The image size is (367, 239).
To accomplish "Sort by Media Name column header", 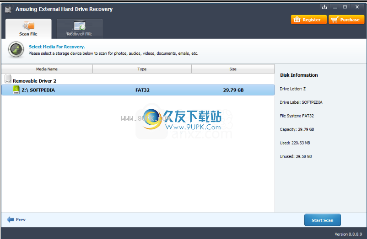I will (47, 69).
